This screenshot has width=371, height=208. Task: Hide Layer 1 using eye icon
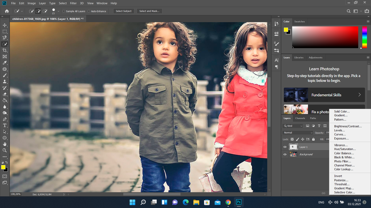(x=285, y=147)
